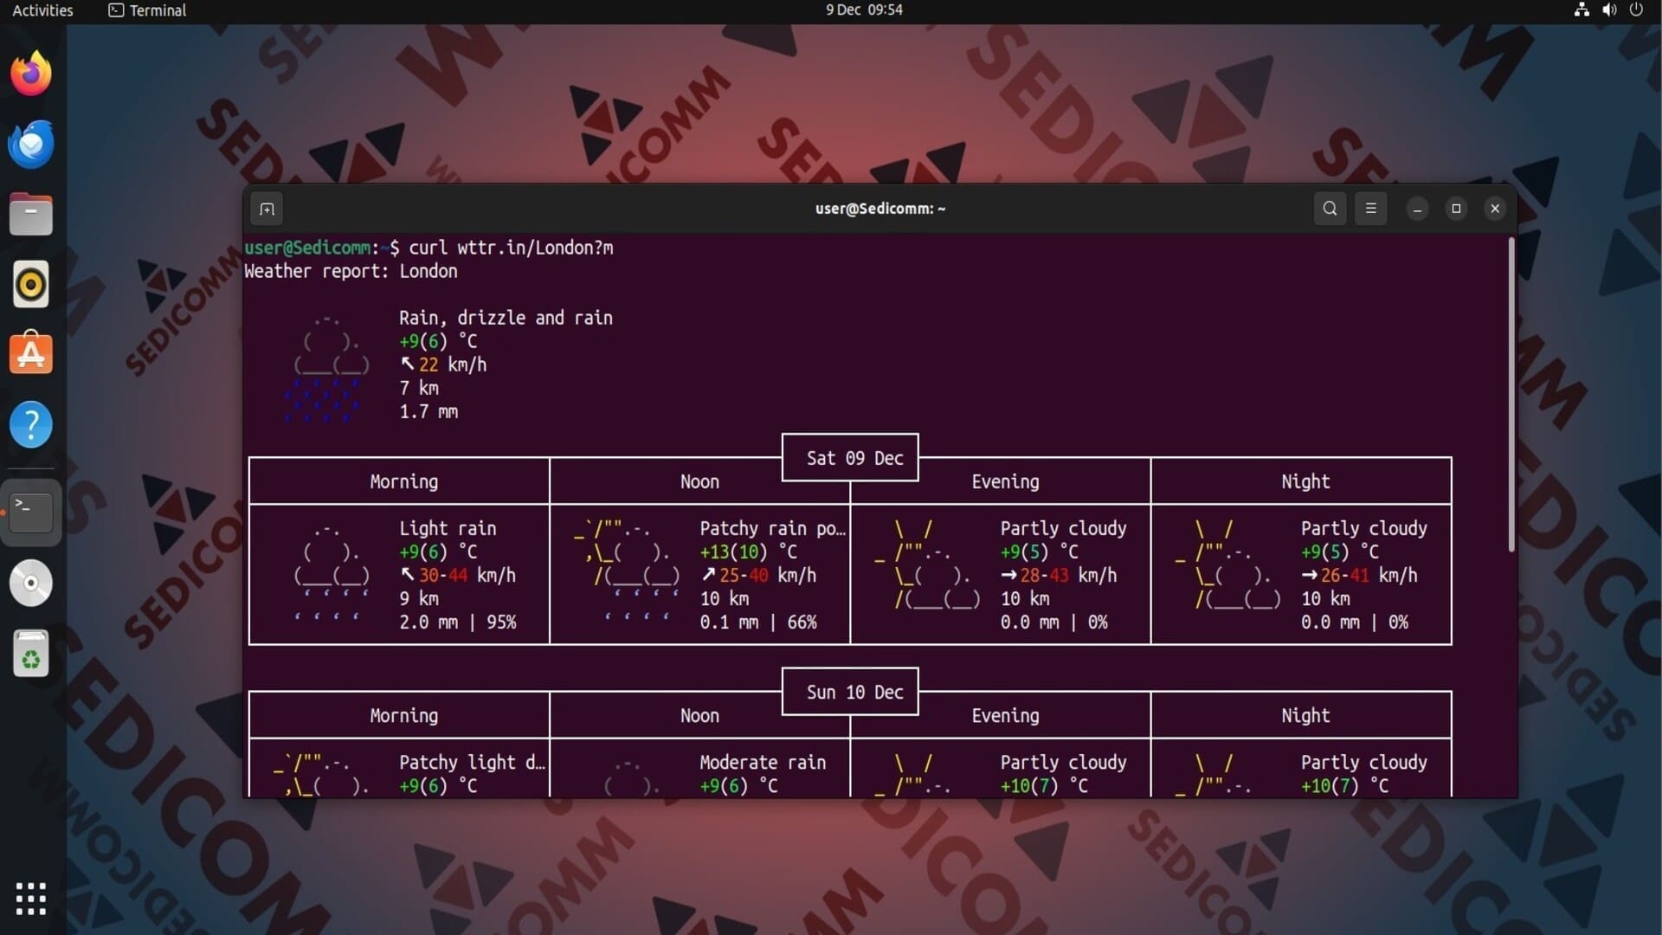Open the disc drive icon in dock
This screenshot has width=1662, height=935.
[x=31, y=583]
